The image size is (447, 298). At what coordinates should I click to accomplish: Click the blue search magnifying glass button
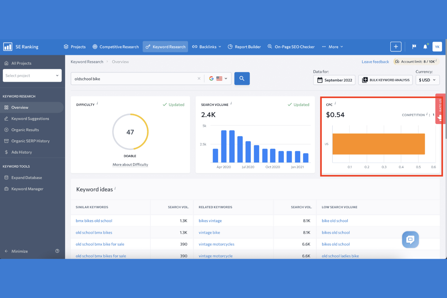tap(242, 79)
